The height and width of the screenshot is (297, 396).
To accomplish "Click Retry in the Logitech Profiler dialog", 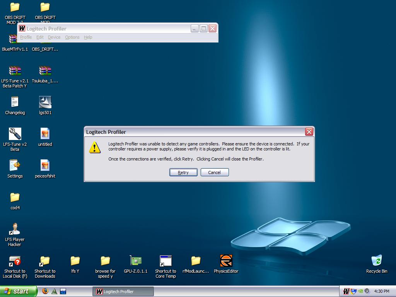I will (183, 172).
